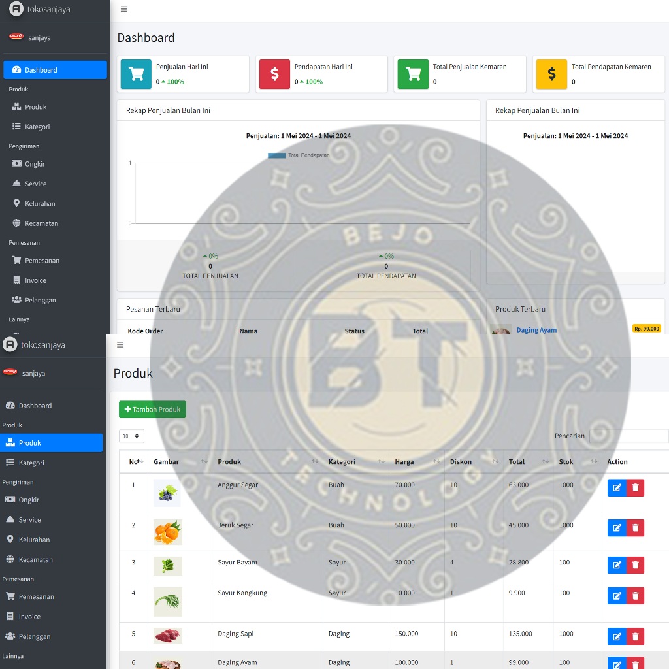The height and width of the screenshot is (669, 669).
Task: Click the Anggur Segar product thumbnail
Action: 167,493
